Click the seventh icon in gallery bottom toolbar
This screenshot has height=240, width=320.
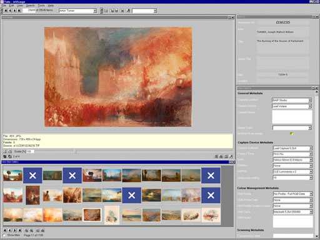pos(37,231)
